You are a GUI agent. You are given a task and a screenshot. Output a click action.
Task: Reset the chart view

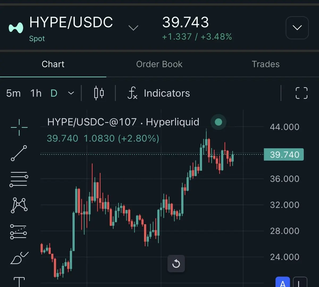point(176,264)
